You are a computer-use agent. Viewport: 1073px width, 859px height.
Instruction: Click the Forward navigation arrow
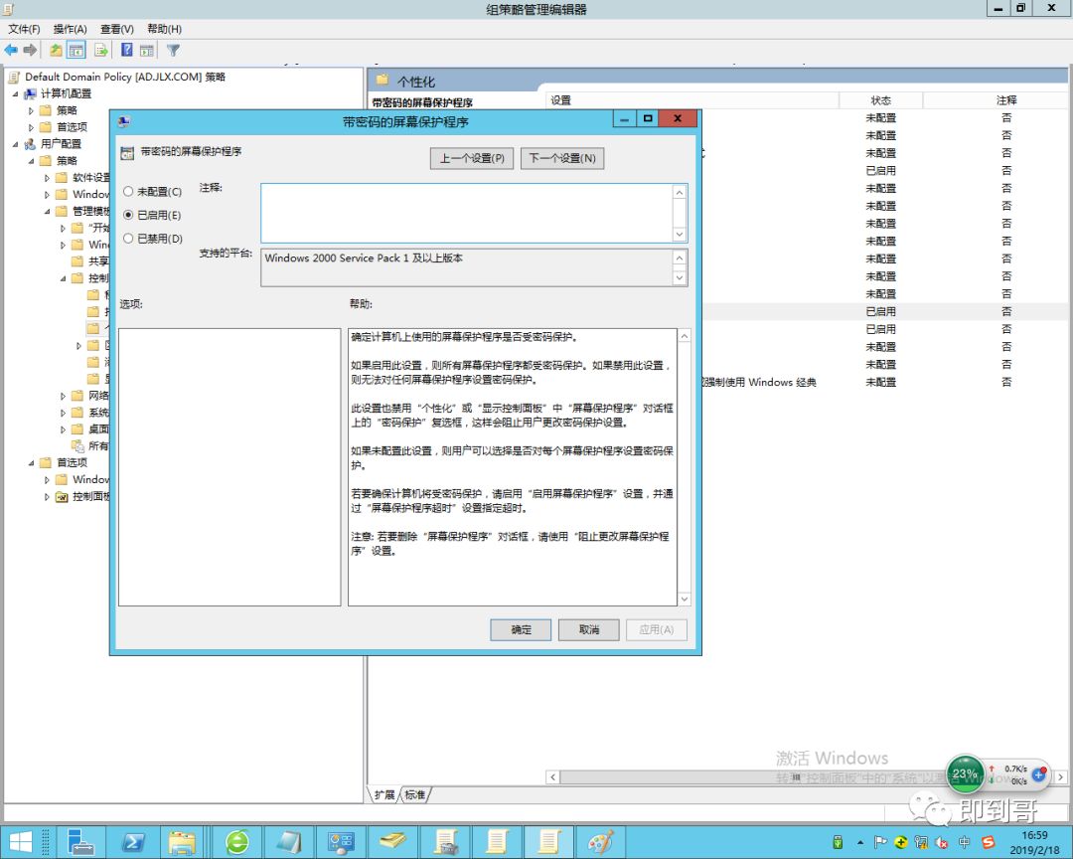click(x=28, y=50)
